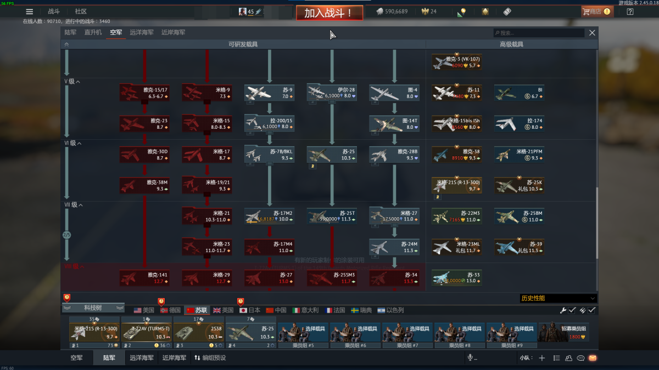The width and height of the screenshot is (659, 370).
Task: Switch to the 直升机 tab
Action: [x=93, y=32]
